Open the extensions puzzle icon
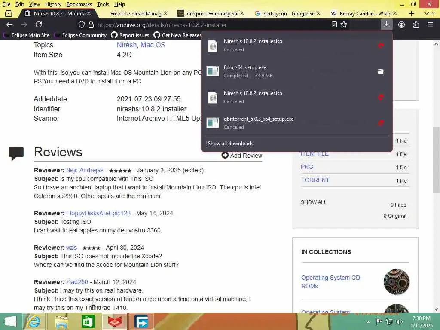 pos(416,24)
